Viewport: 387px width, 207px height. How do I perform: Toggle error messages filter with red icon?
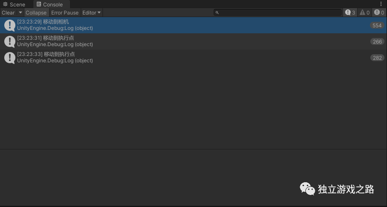tap(379, 12)
